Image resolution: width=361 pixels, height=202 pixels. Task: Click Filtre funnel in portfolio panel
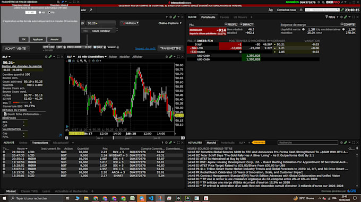pos(330,17)
